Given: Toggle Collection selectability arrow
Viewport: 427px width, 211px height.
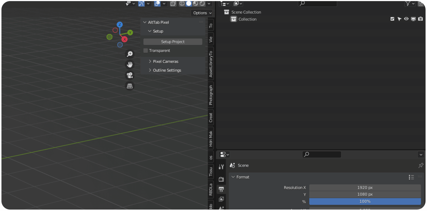Looking at the screenshot, I should (399, 19).
